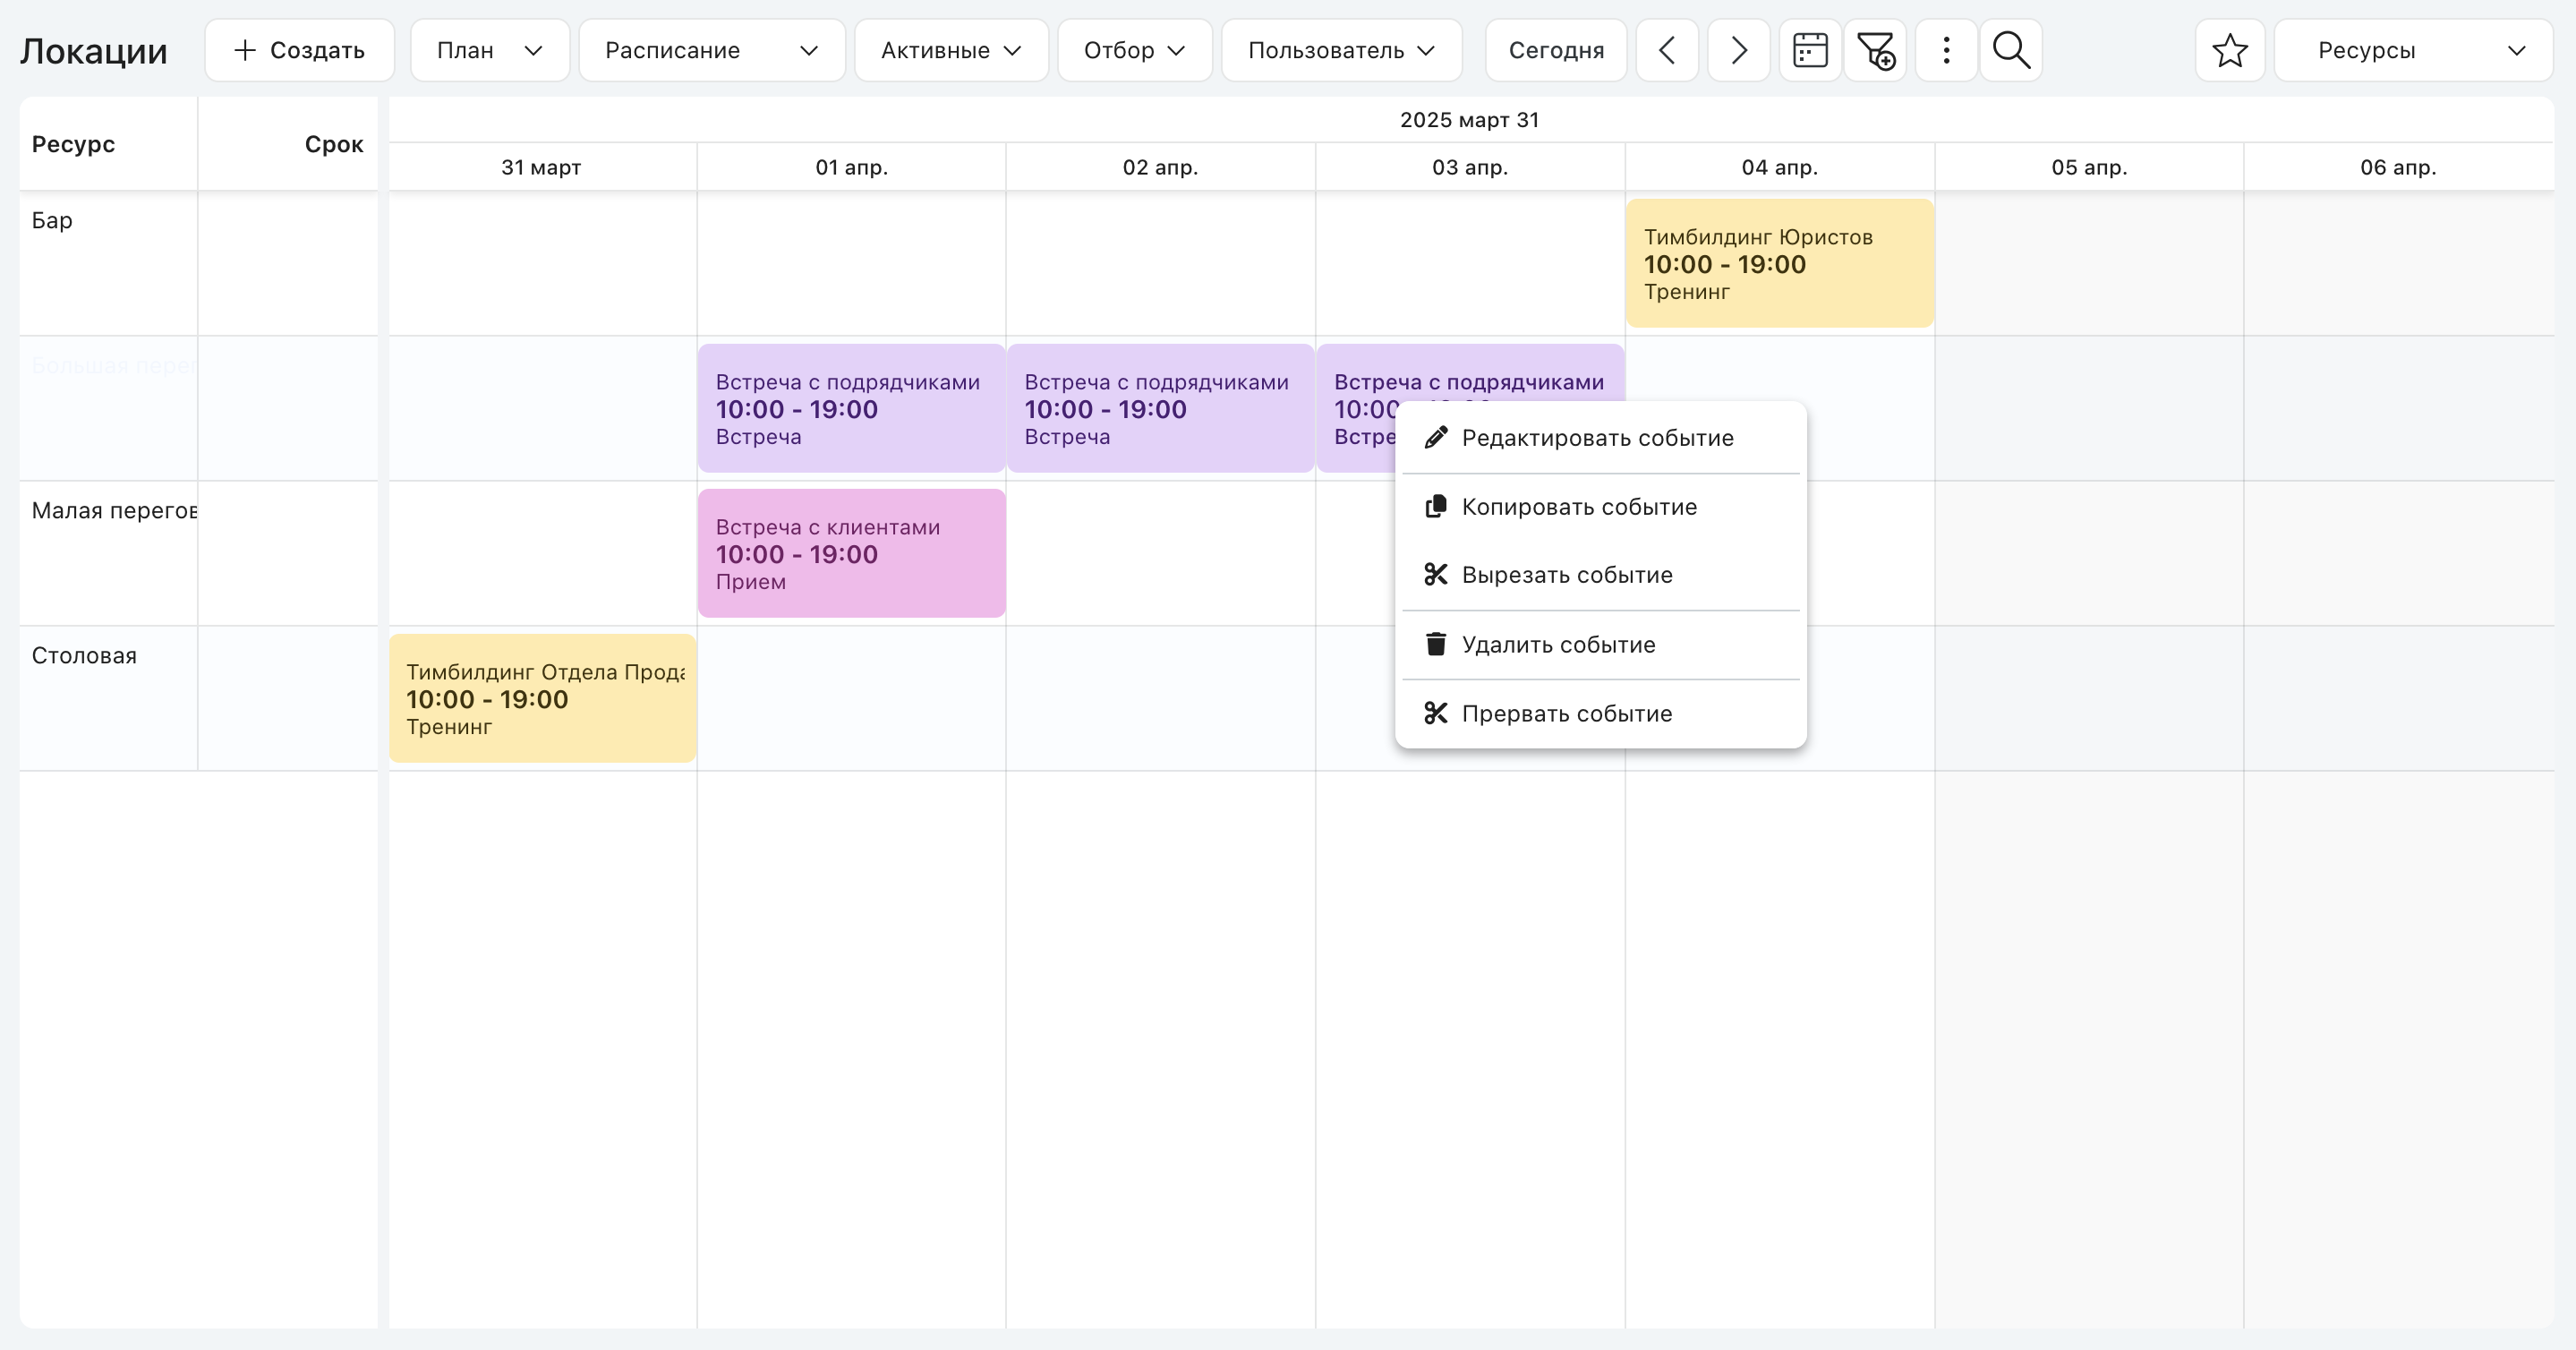Go to previous week arrow
Viewport: 2576px width, 1350px height.
point(1667,50)
